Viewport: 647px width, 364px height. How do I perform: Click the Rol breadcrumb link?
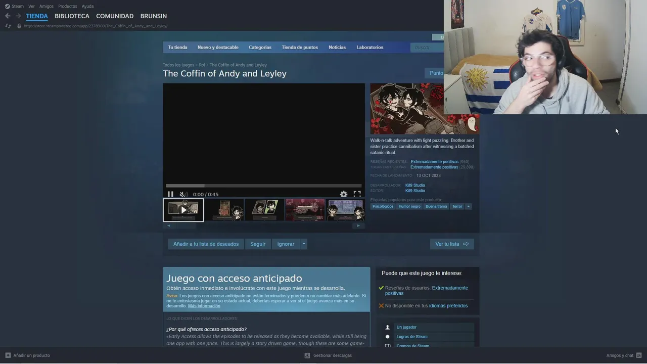point(202,65)
